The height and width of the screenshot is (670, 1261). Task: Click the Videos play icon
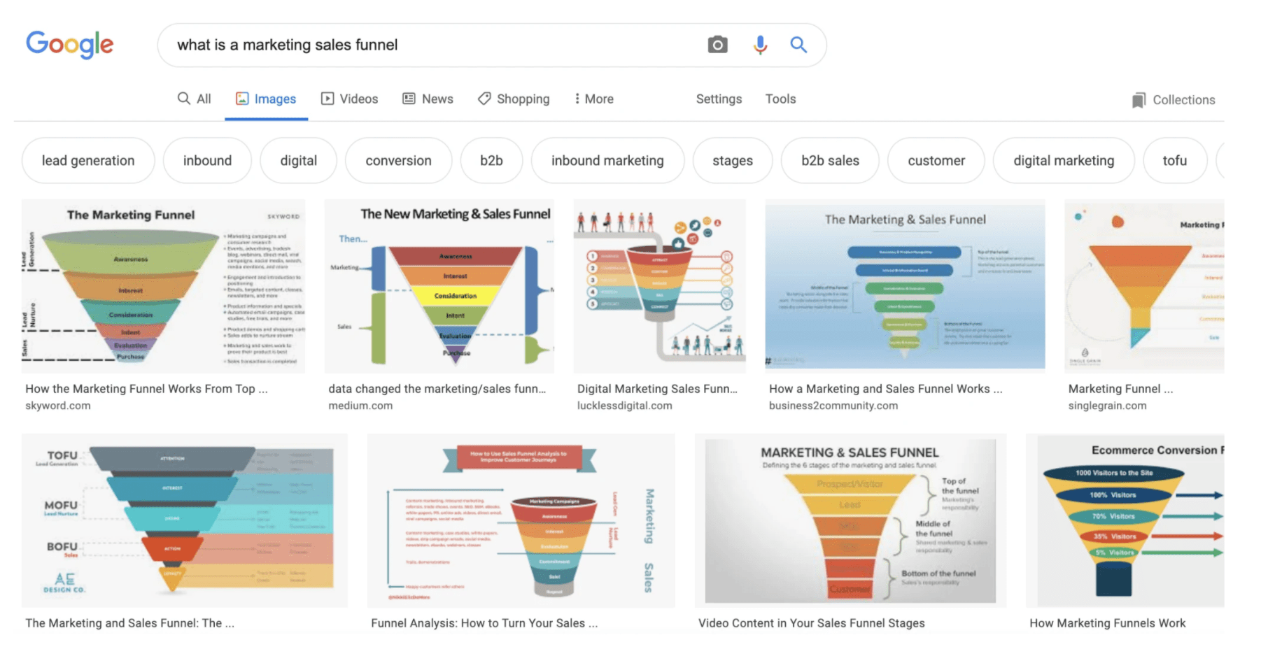[x=327, y=99]
